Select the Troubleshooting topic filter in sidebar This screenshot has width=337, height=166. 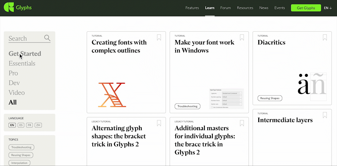tap(21, 147)
